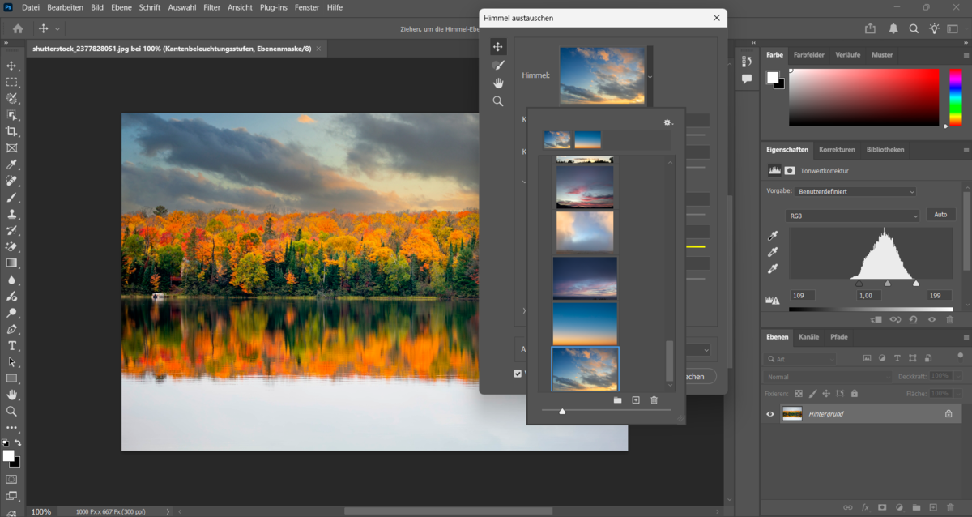Select the Move tool in the Sky Replacement dialog

[498, 46]
